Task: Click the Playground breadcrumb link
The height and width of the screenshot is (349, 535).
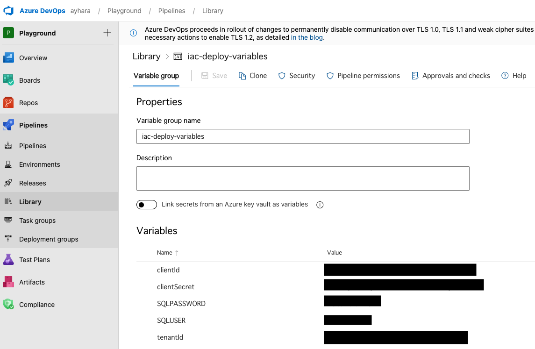Action: (x=124, y=11)
